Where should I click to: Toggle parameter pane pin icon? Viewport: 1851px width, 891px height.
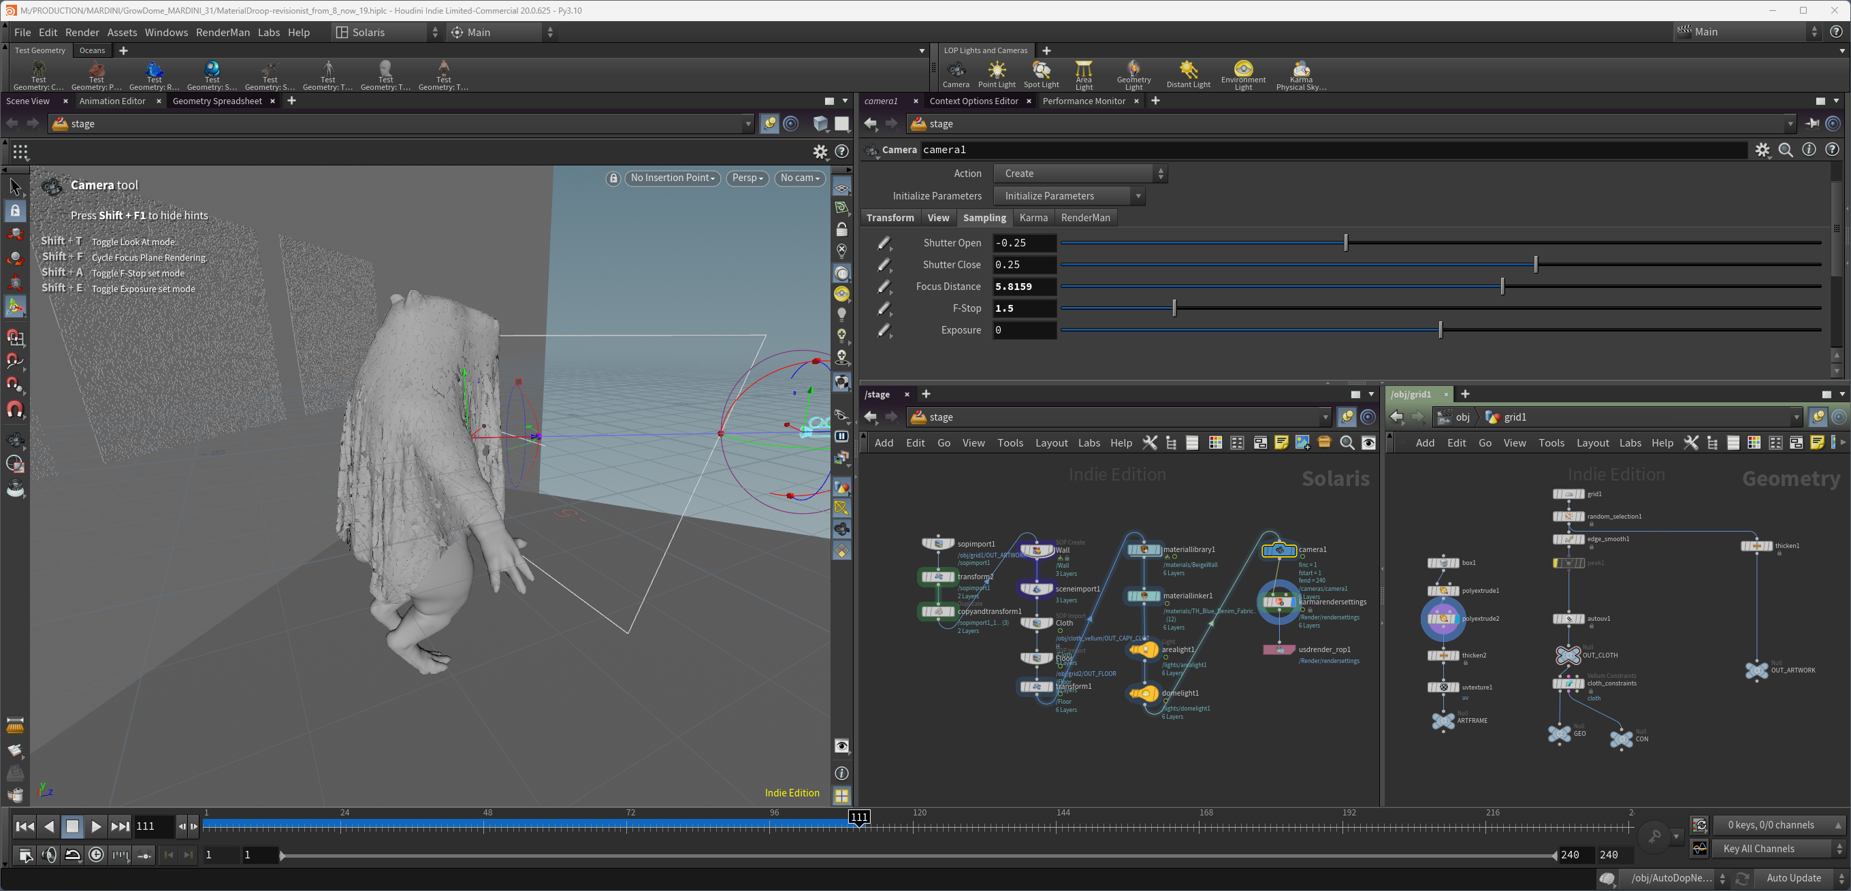coord(1812,124)
